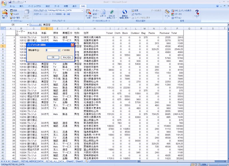The width and height of the screenshot is (229, 166).
Task: Open the 記述 dropdown
Action: [95, 14]
